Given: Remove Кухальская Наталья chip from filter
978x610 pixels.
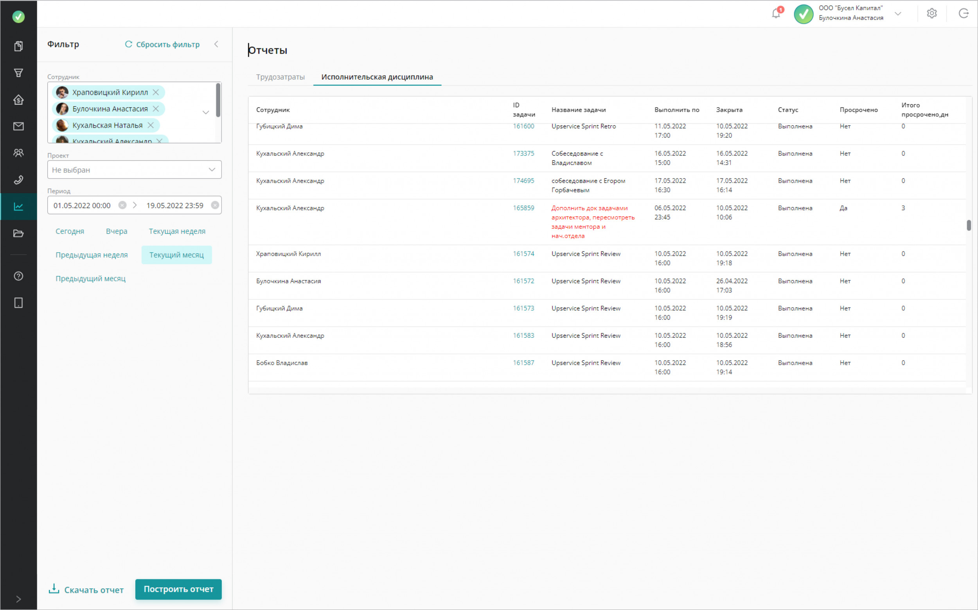Looking at the screenshot, I should click(151, 125).
